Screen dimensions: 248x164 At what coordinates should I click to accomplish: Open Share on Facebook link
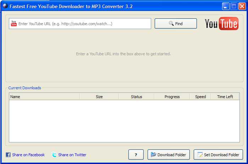click(28, 155)
